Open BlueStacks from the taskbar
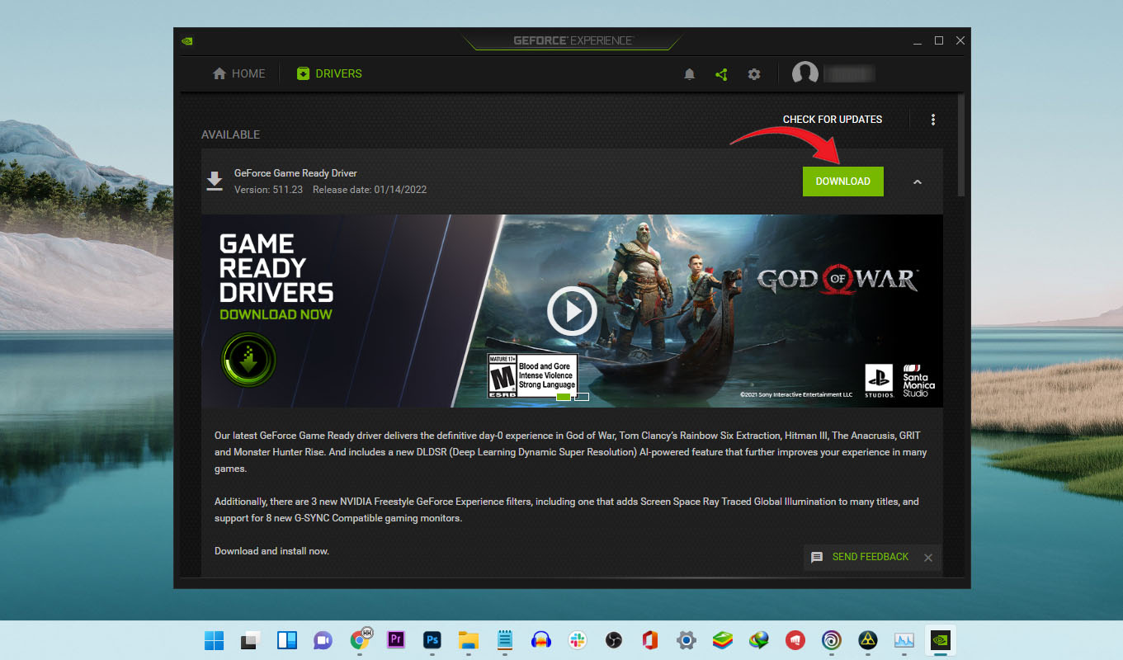This screenshot has width=1123, height=660. pyautogui.click(x=722, y=640)
